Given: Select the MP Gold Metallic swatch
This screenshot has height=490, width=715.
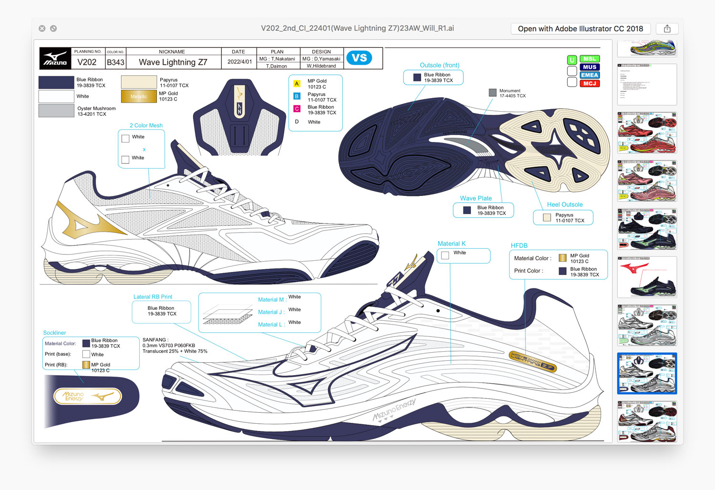Looking at the screenshot, I should (x=139, y=96).
